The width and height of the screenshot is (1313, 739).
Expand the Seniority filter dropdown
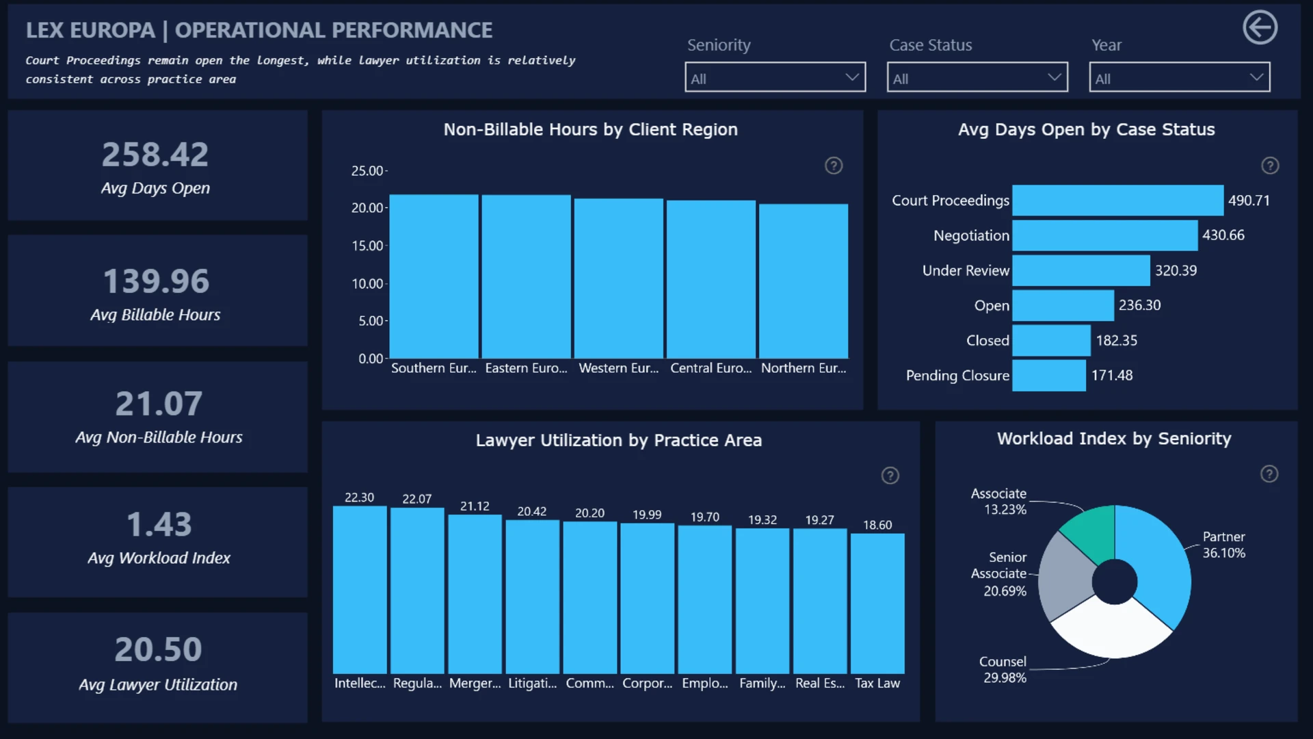pyautogui.click(x=775, y=77)
